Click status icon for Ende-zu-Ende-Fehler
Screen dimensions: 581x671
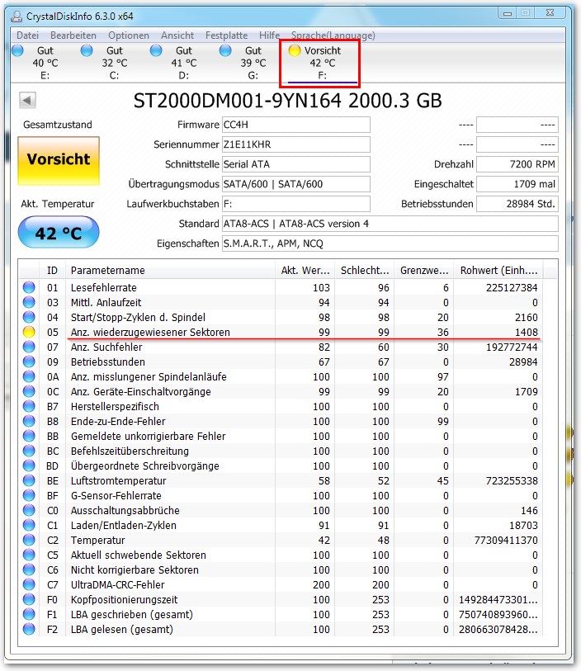pyautogui.click(x=29, y=421)
